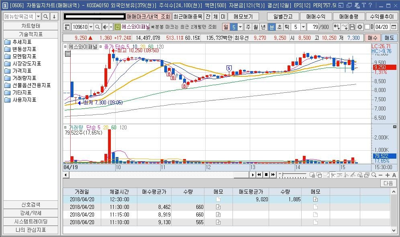The height and width of the screenshot is (237, 400).
Task: Select the 틱 tick period toggle
Action: point(287,27)
